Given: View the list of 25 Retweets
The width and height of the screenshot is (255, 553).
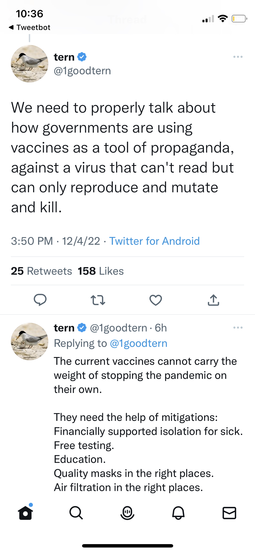Looking at the screenshot, I should click(41, 271).
